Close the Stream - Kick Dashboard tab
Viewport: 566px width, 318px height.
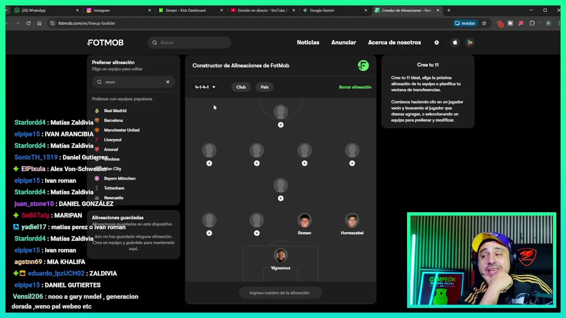click(x=222, y=10)
